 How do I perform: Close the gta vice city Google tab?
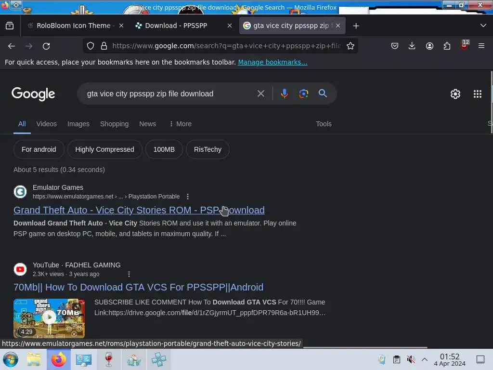click(x=338, y=26)
